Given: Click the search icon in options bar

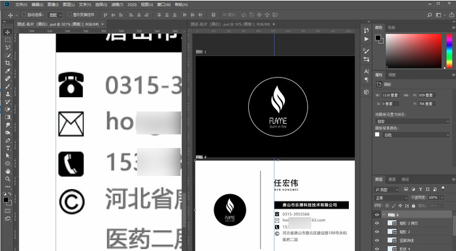Looking at the screenshot, I should [x=429, y=15].
